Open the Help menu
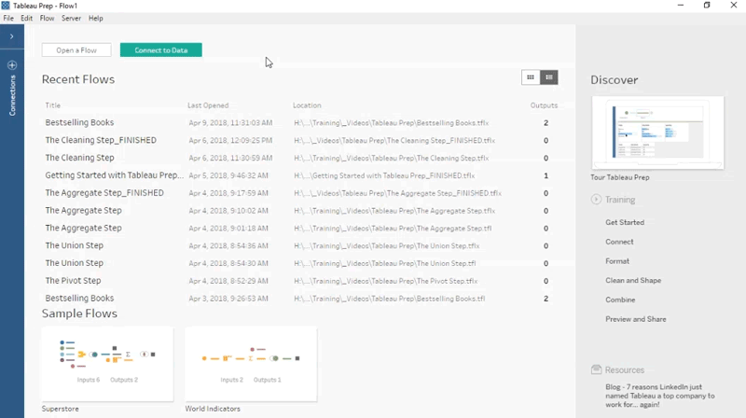Viewport: 746px width, 418px height. [x=95, y=18]
